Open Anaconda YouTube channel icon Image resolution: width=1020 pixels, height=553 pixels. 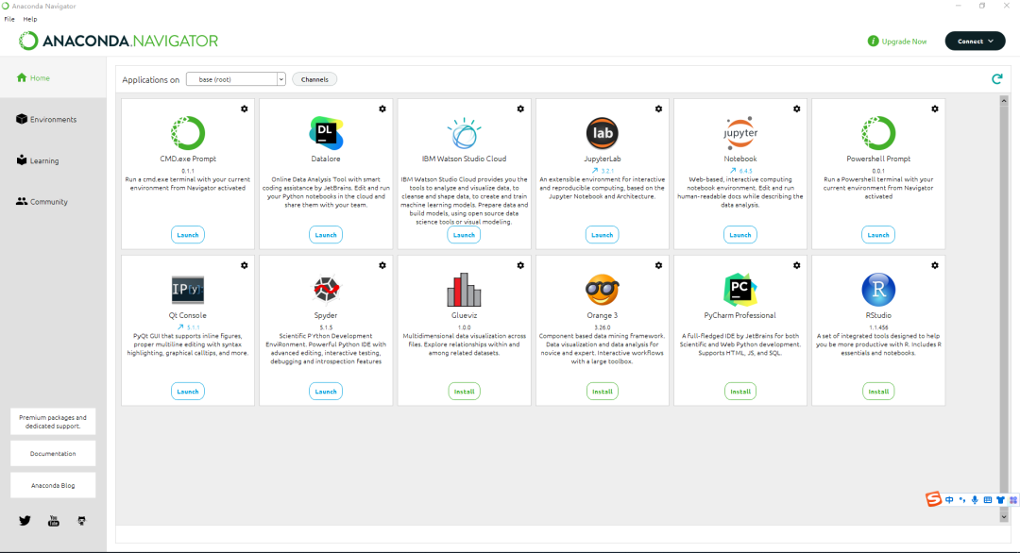(53, 521)
